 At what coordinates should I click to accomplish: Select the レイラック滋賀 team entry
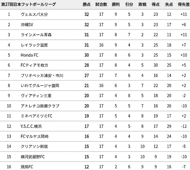34,45
